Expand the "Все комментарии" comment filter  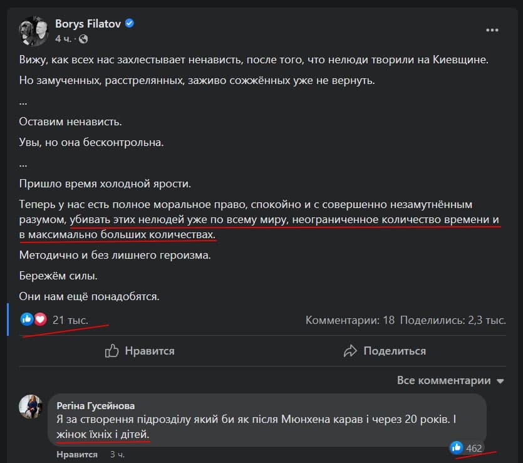(x=443, y=380)
